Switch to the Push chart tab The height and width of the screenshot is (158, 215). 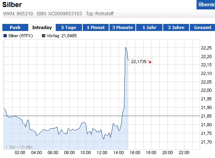15,27
